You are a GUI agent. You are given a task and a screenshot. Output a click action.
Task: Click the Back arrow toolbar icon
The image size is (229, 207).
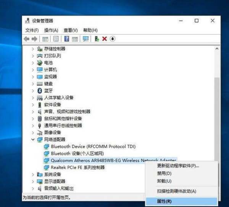pos(27,39)
